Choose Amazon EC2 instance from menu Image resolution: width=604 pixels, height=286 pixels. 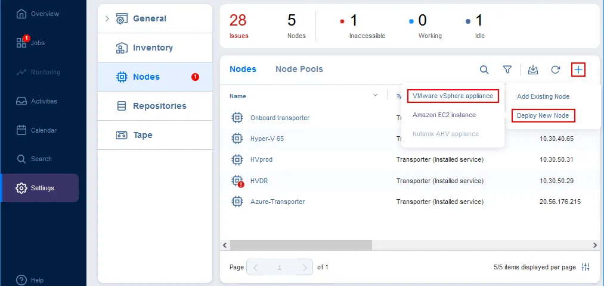click(444, 115)
